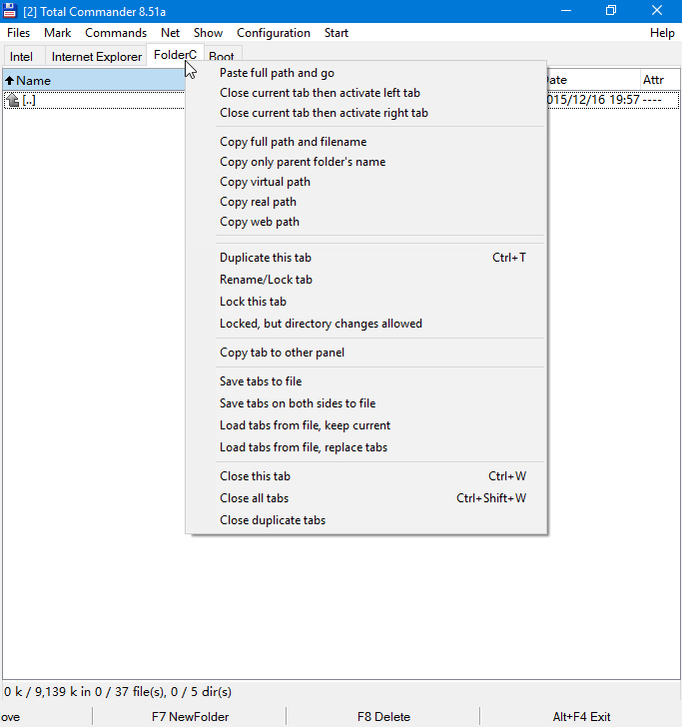Screen dimensions: 682x727
Task: Choose Paste full path and go
Action: [366, 73]
